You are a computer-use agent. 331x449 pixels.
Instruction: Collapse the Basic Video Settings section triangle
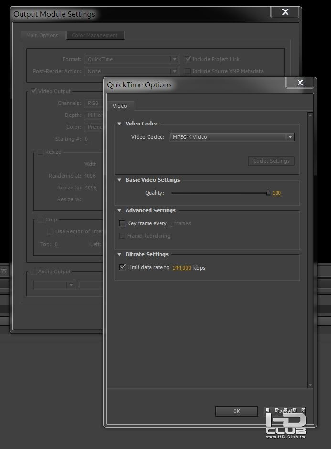(119, 180)
